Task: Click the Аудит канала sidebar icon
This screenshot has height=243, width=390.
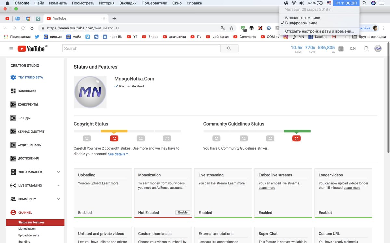Action: tap(13, 145)
